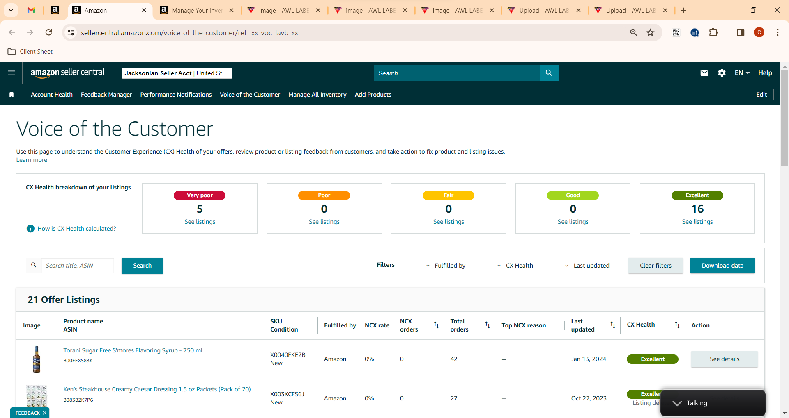
Task: Open the QR code extension icon
Action: click(x=676, y=32)
